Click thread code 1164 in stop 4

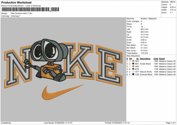click(x=156, y=69)
